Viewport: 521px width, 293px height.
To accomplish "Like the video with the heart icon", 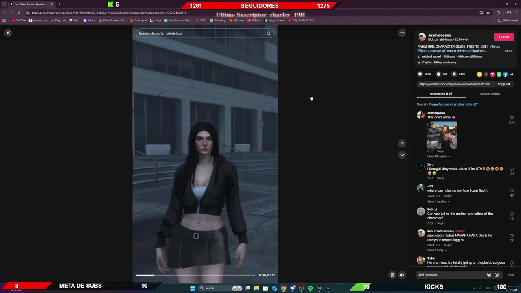I will pyautogui.click(x=420, y=74).
